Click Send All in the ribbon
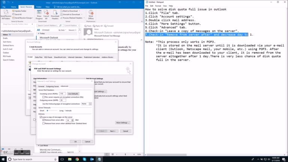 [x=17, y=14]
